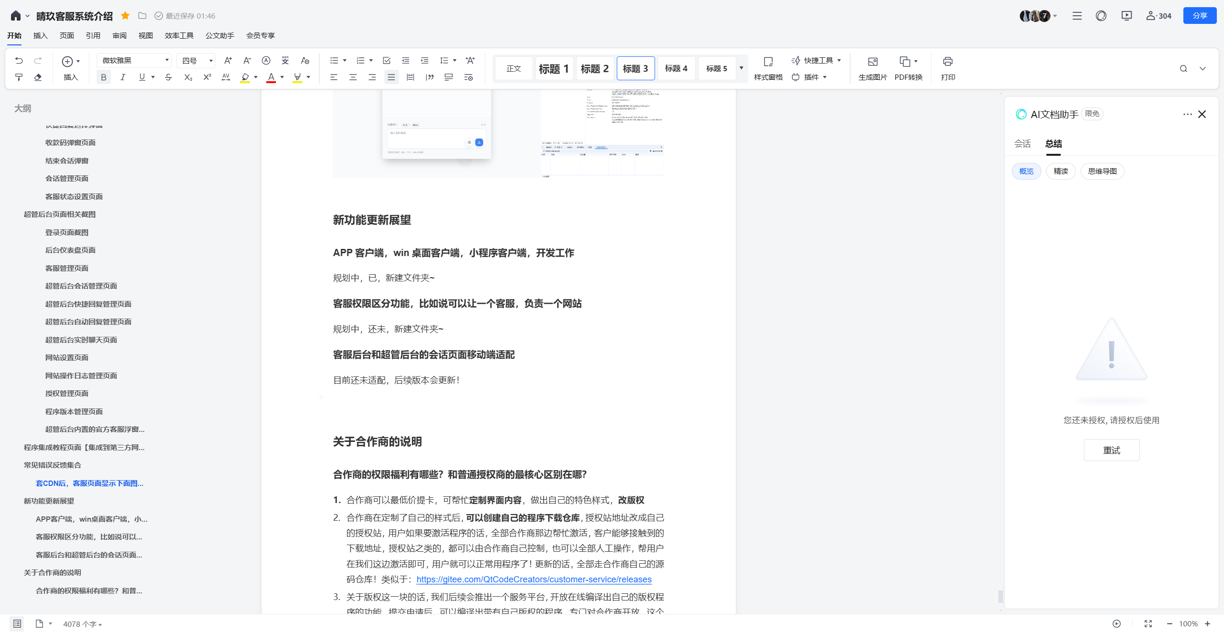Expand the heading styles gallery arrow
This screenshot has height=633, width=1224.
[x=741, y=68]
